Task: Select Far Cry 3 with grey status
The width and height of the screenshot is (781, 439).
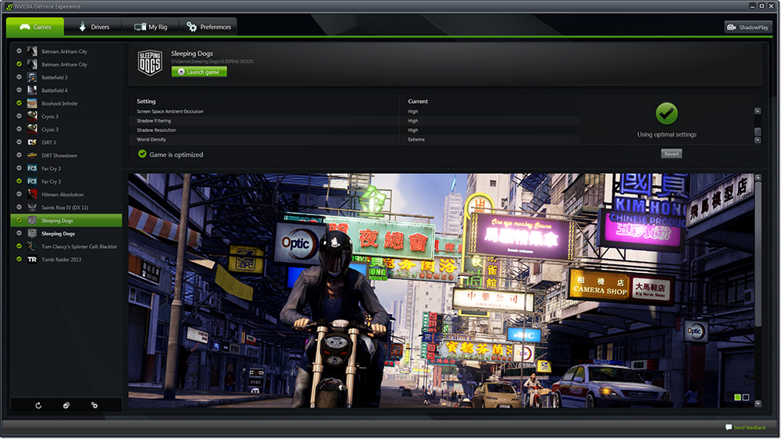Action: click(66, 168)
